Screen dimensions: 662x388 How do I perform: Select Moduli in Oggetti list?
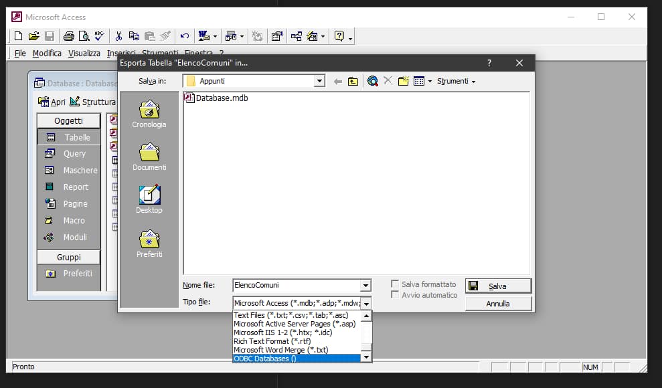[x=69, y=237]
